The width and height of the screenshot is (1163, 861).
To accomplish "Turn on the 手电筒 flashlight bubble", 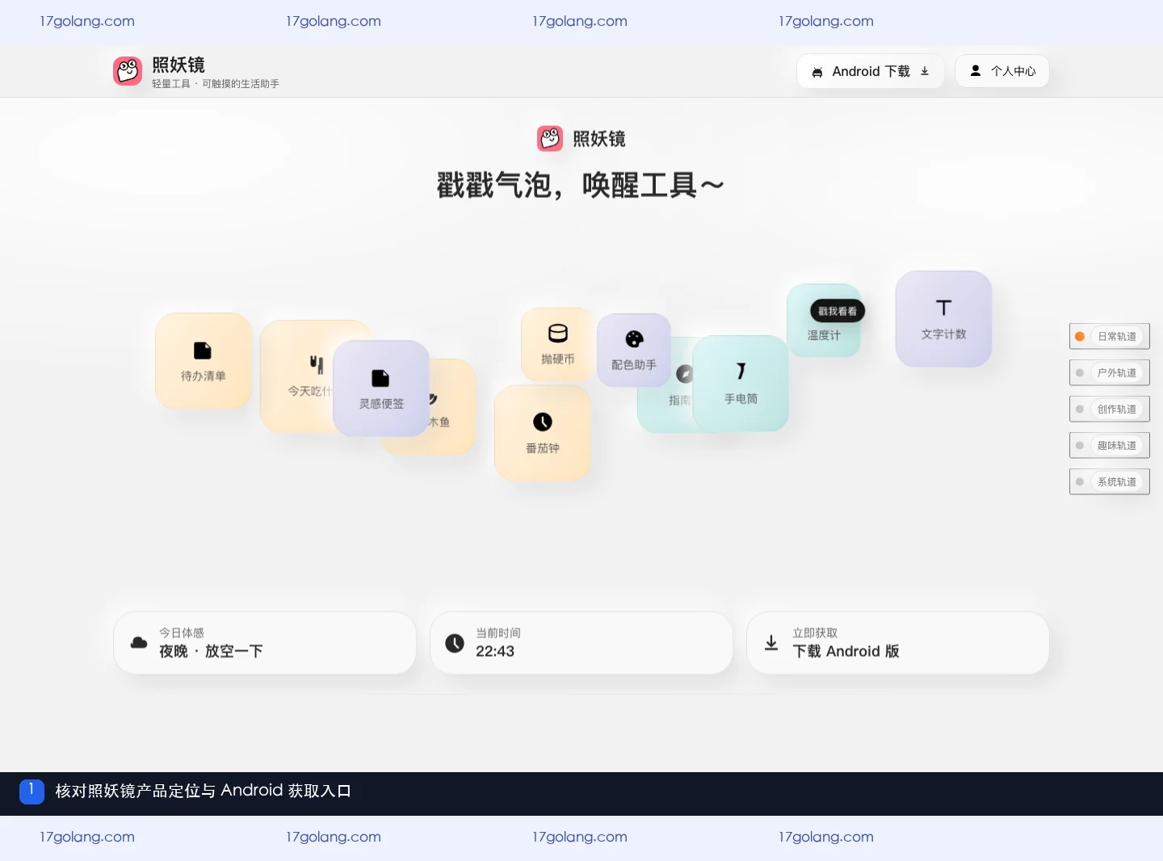I will (741, 383).
